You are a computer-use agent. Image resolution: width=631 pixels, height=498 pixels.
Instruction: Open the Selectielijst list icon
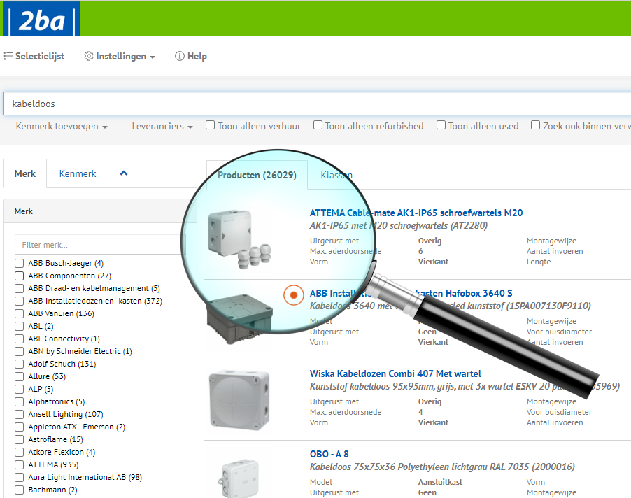pos(8,56)
